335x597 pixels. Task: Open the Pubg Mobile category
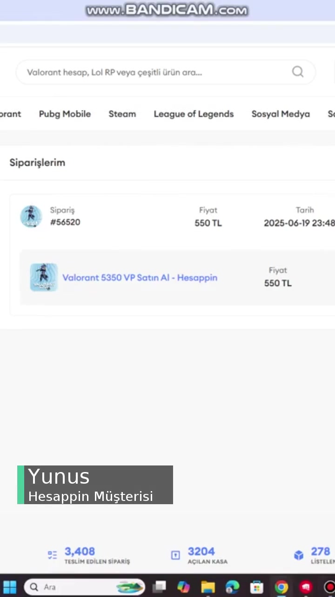pyautogui.click(x=65, y=114)
